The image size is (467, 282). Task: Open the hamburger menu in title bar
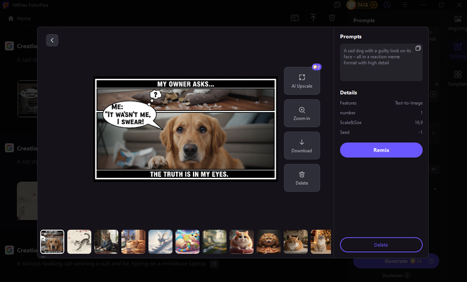(405, 5)
